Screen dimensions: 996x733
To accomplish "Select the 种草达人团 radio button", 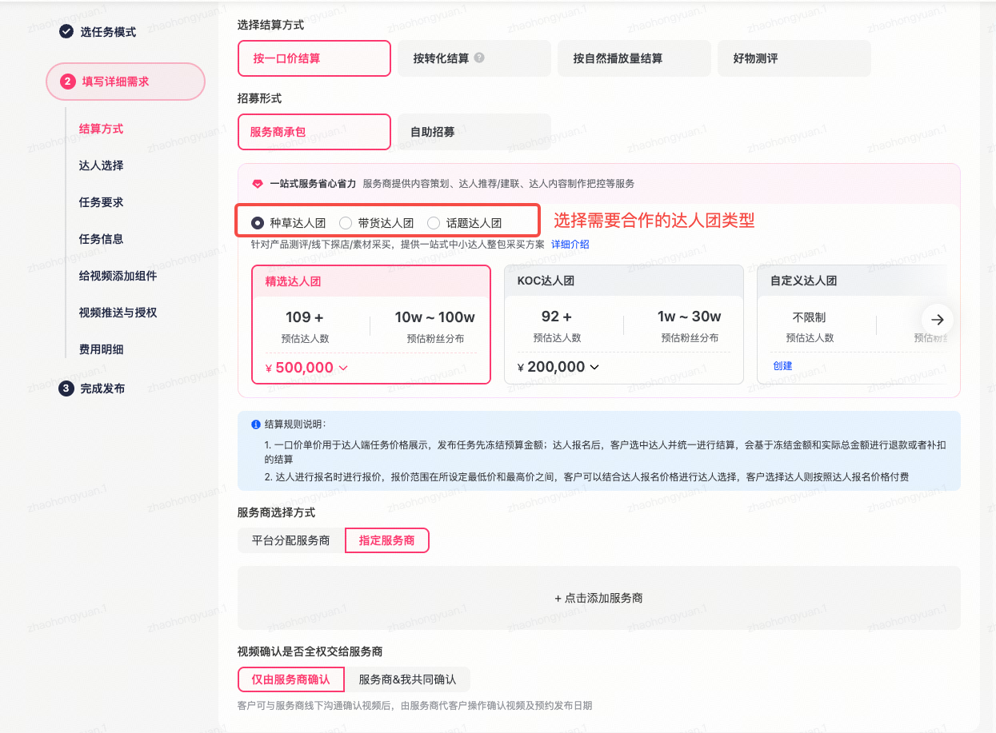I will pyautogui.click(x=258, y=223).
